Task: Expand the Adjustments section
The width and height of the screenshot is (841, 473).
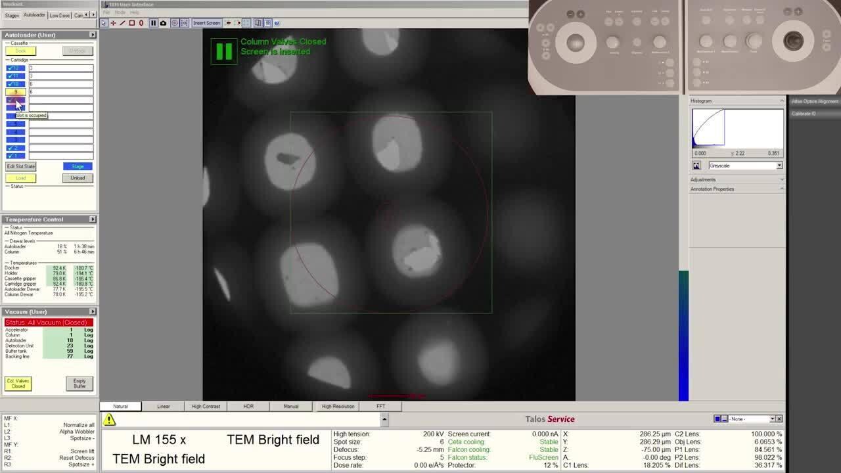Action: [737, 179]
